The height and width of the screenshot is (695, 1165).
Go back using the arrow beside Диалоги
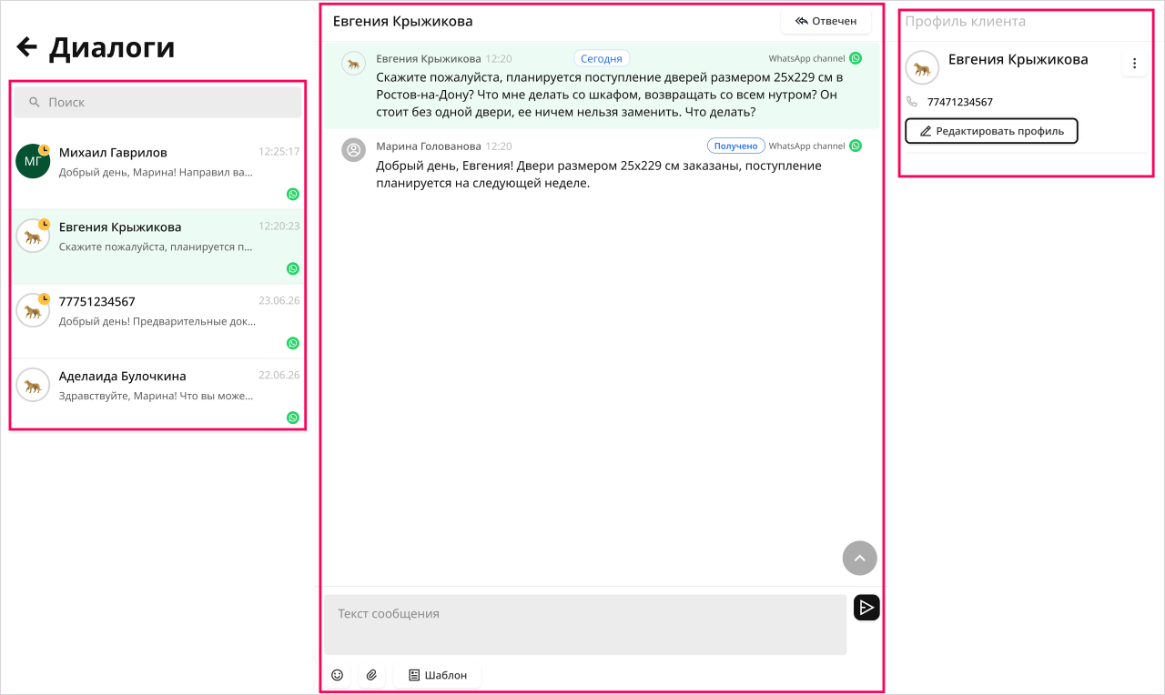pos(26,47)
